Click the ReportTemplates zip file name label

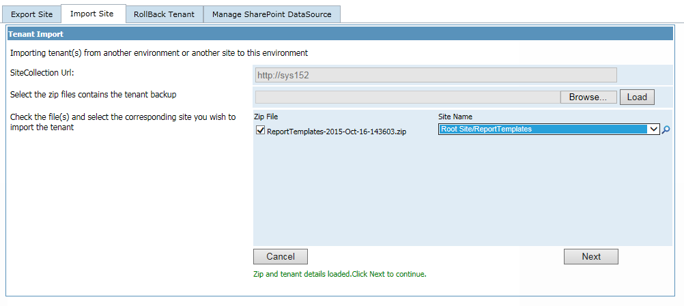tap(336, 132)
